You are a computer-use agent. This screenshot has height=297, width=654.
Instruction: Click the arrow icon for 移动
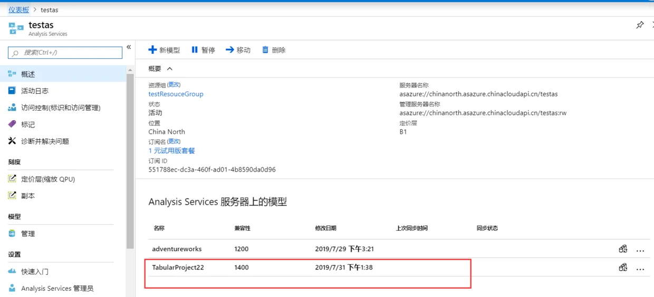[x=230, y=49]
